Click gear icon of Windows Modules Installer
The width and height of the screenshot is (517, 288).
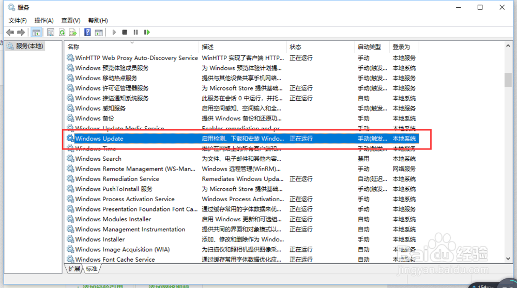[x=70, y=219]
